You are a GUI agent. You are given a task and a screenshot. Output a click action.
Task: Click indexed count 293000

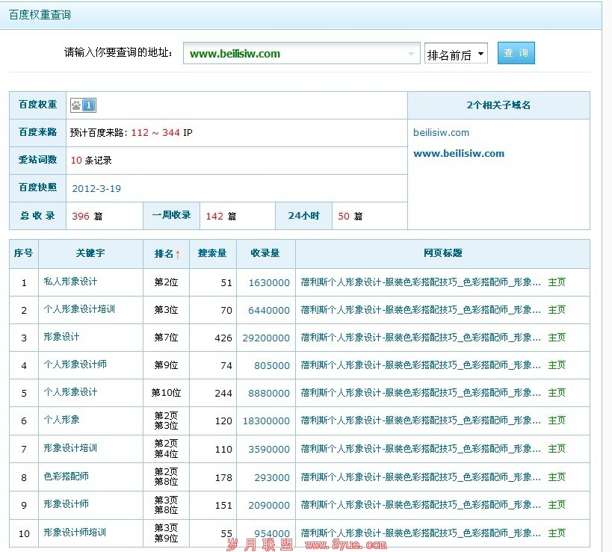tap(272, 478)
